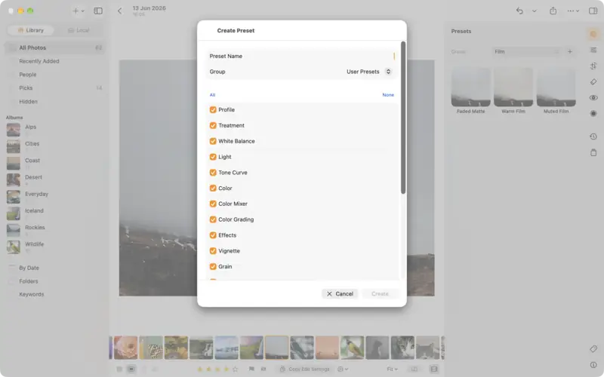Open the Wildlife album
This screenshot has height=377, width=604.
point(54,247)
